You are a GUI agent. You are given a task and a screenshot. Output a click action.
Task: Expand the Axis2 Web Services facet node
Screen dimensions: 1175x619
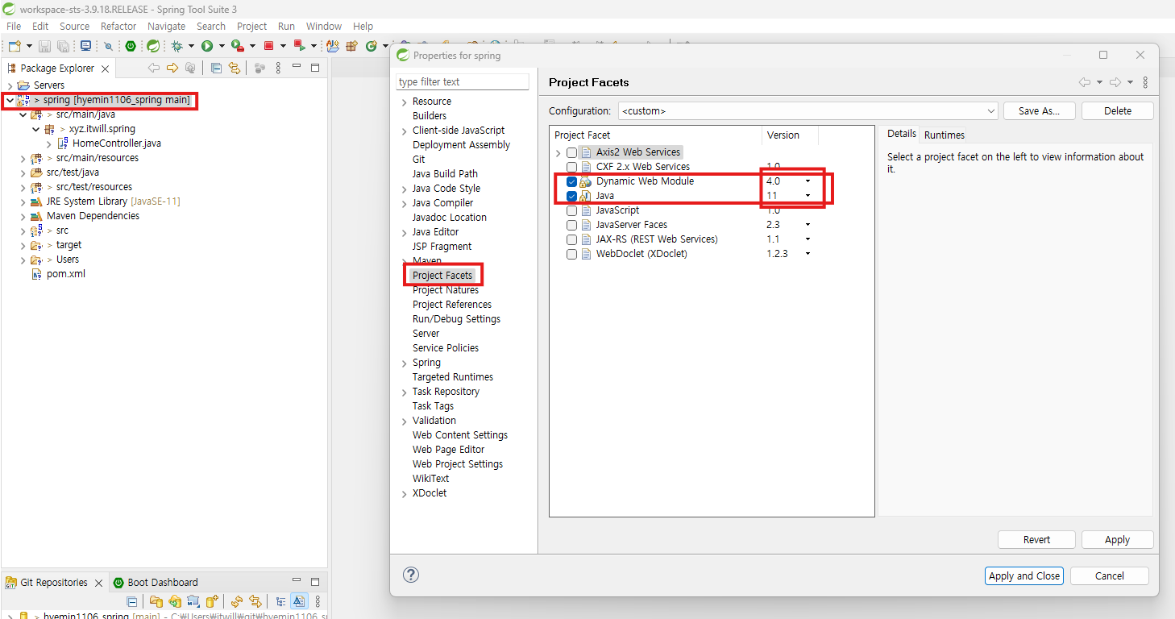(558, 152)
